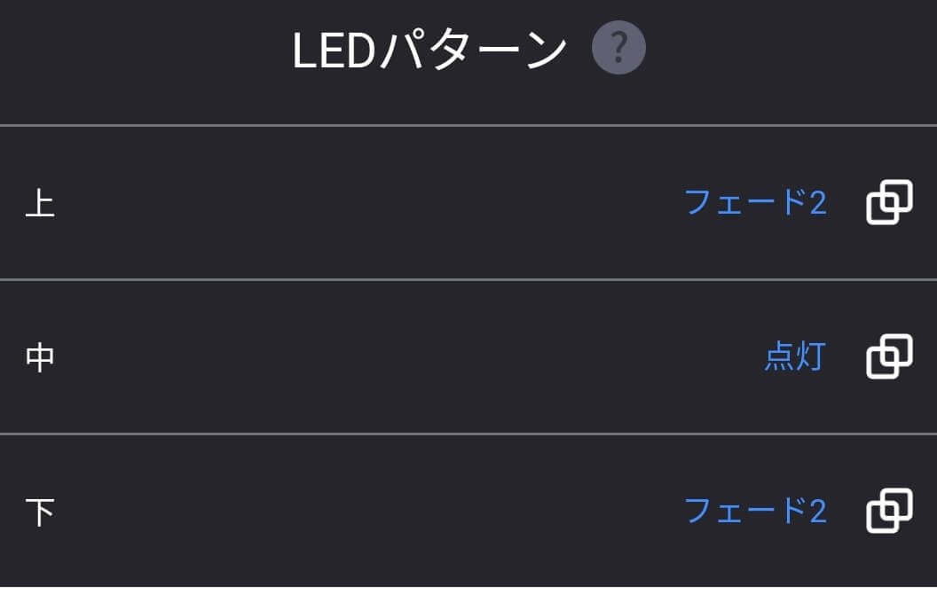
Task: Copy the 中 row LED pattern
Action: click(x=889, y=356)
